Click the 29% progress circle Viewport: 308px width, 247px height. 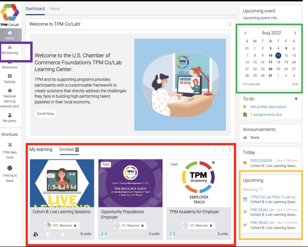coord(48,226)
